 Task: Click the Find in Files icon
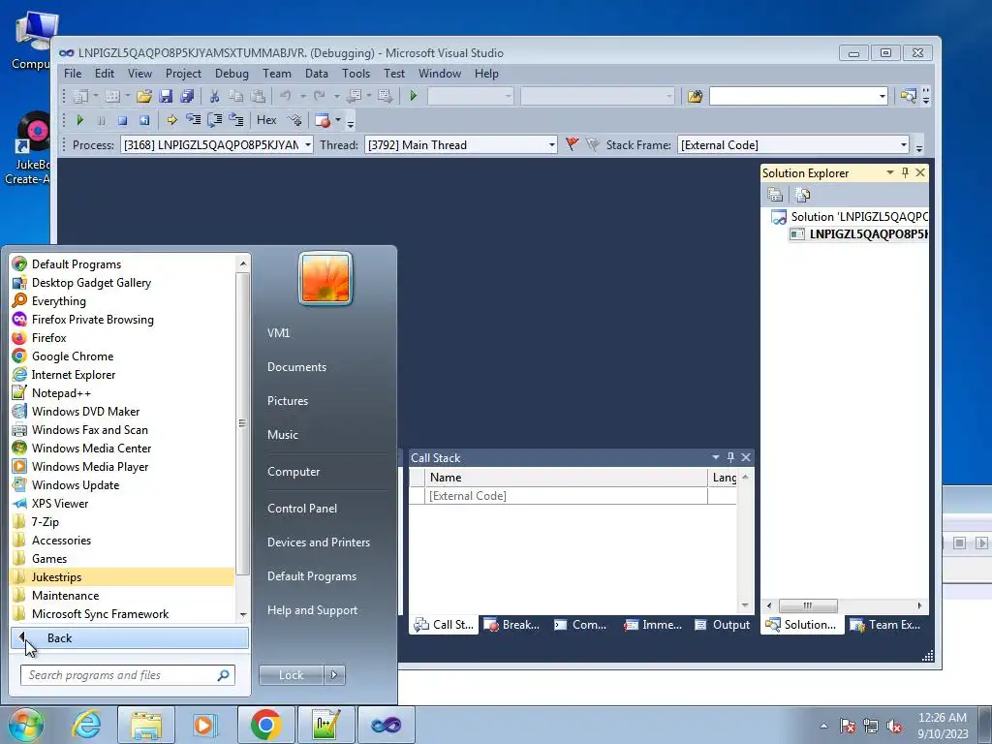(695, 96)
